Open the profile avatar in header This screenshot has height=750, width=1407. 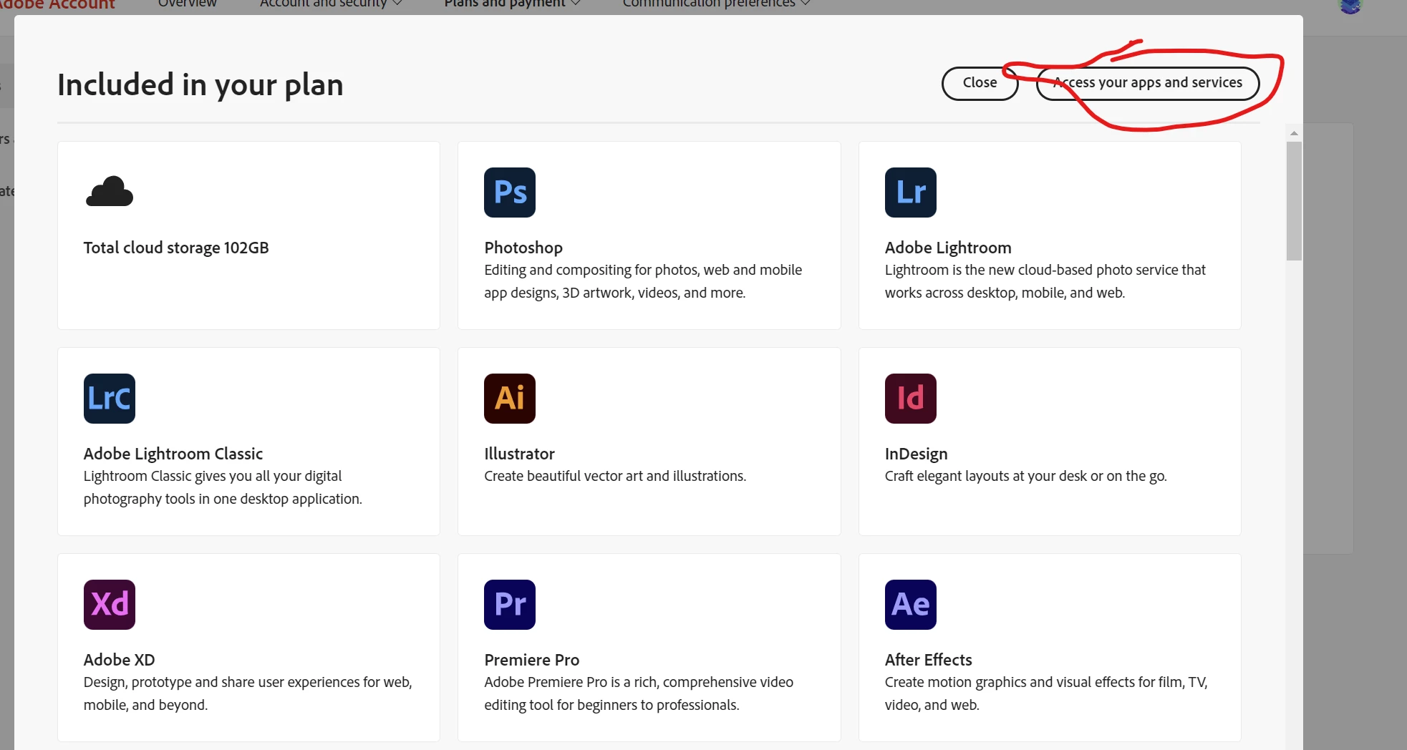coord(1350,6)
